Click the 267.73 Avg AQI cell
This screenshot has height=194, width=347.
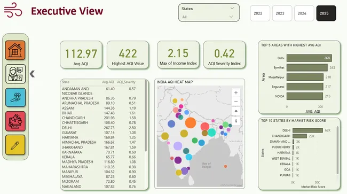109,128
